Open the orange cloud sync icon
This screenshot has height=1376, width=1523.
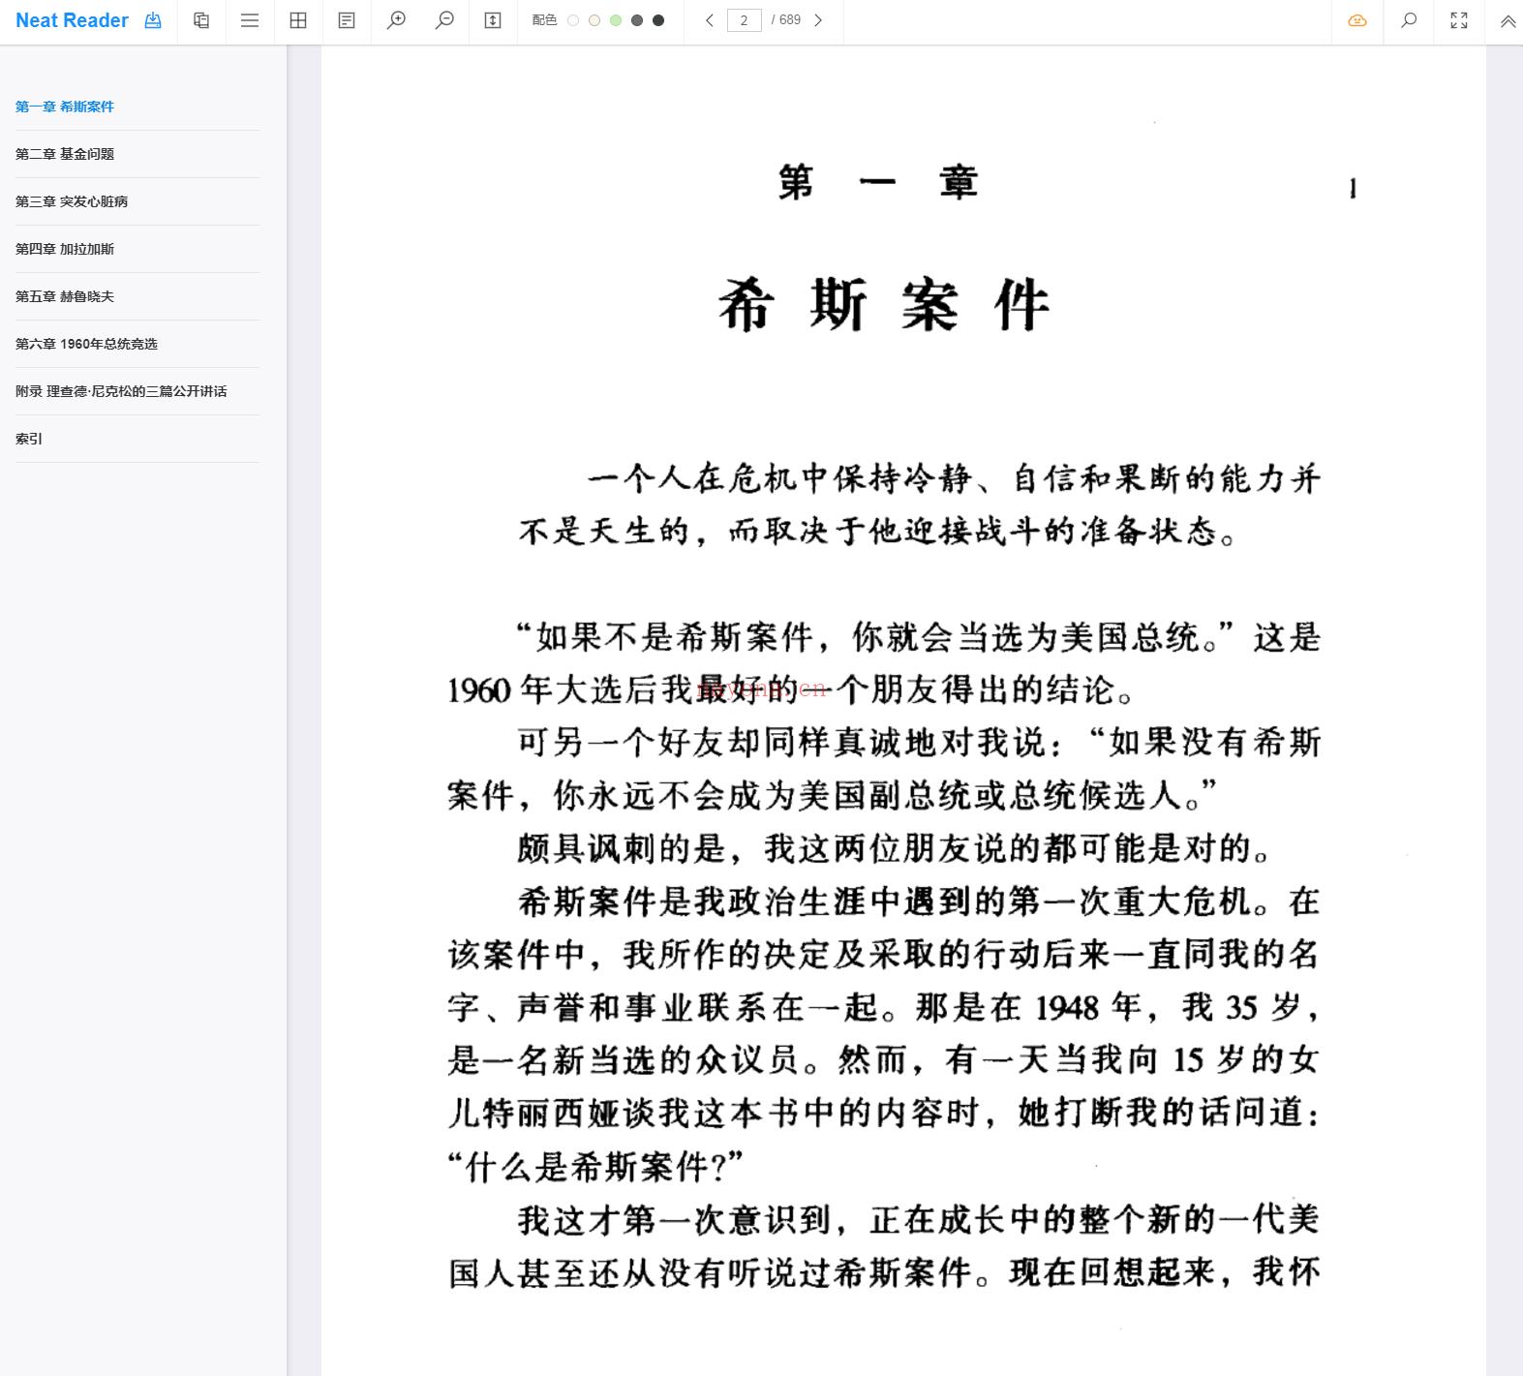point(1357,20)
